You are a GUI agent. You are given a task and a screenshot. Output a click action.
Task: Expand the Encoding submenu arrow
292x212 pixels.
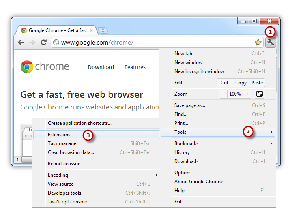[x=157, y=175]
